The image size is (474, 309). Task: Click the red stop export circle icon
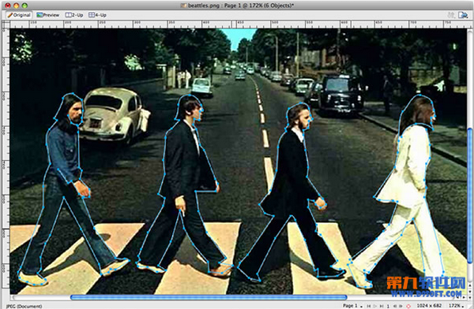click(408, 307)
